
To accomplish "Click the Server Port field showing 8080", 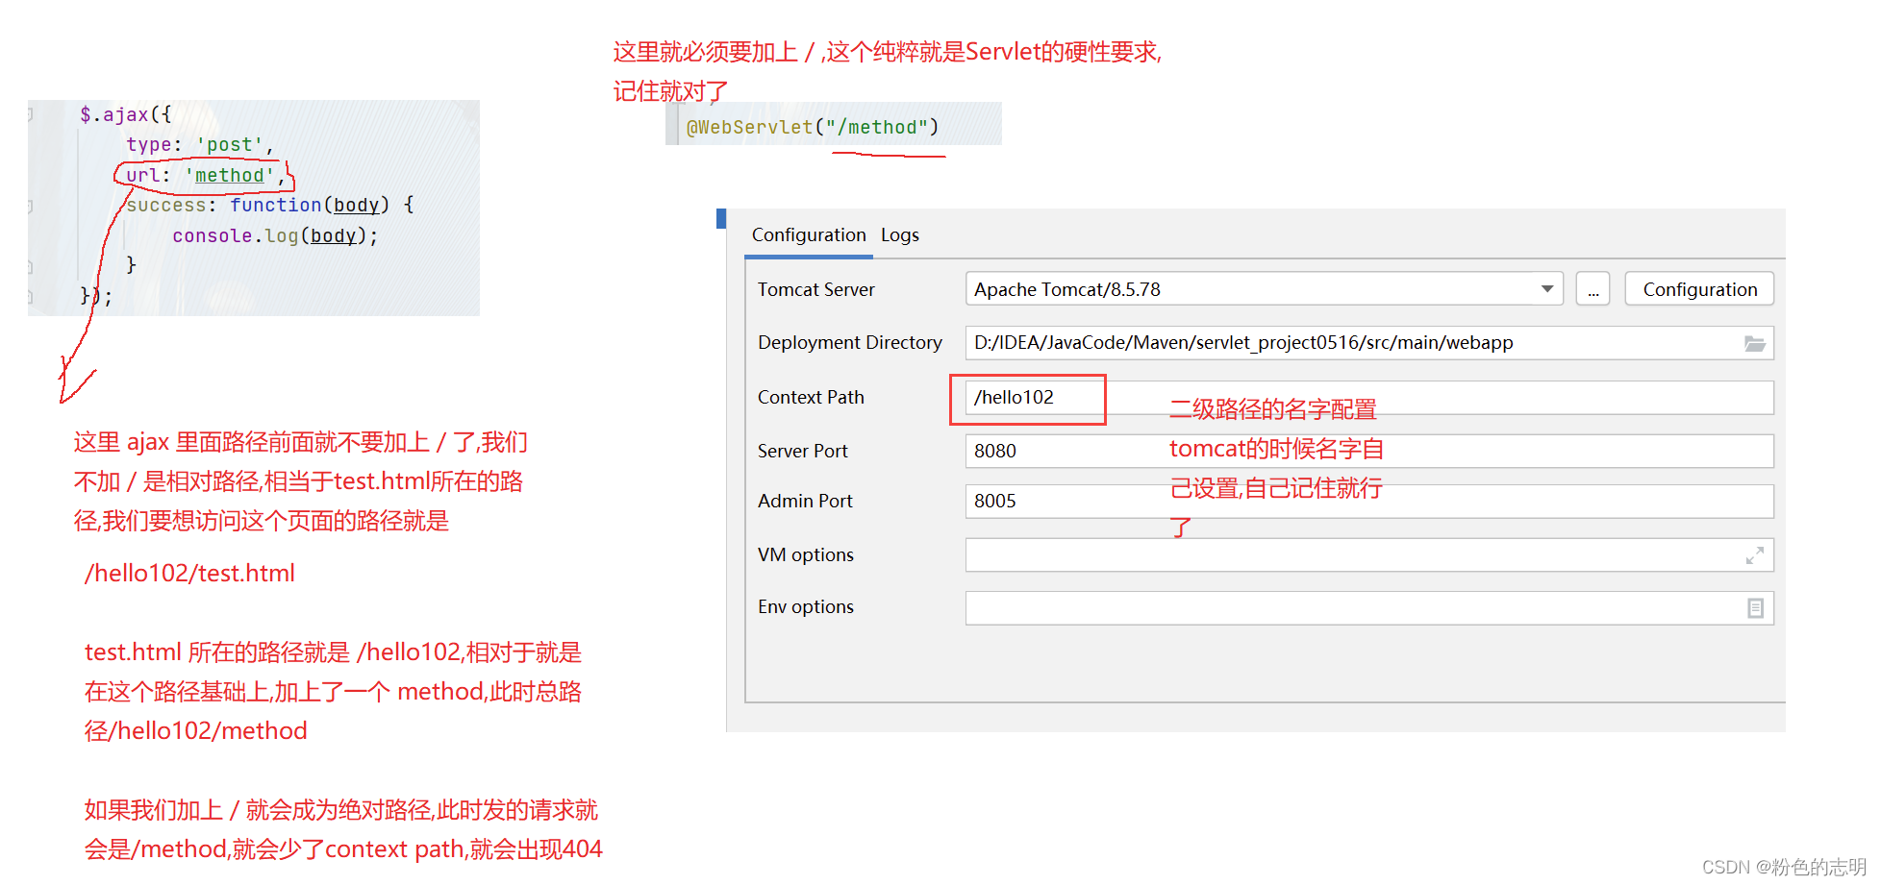I will point(1369,452).
